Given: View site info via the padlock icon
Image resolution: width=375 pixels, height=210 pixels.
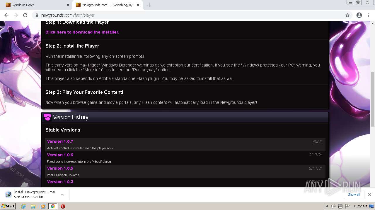Looking at the screenshot, I should [x=37, y=15].
